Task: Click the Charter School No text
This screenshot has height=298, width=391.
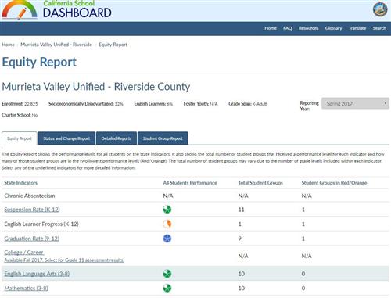Action: coord(20,115)
